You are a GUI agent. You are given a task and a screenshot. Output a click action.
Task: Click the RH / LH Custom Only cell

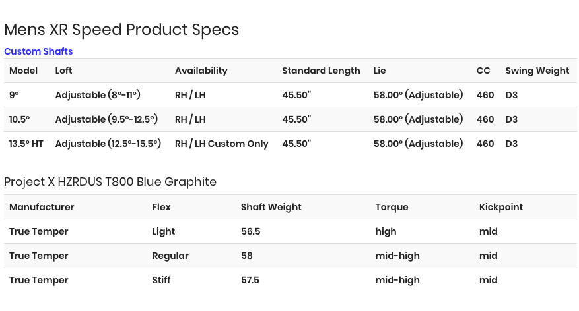pos(222,144)
